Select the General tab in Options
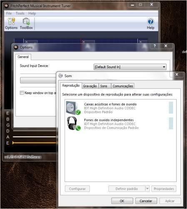Image resolution: width=187 pixels, height=209 pixels. tap(23, 57)
